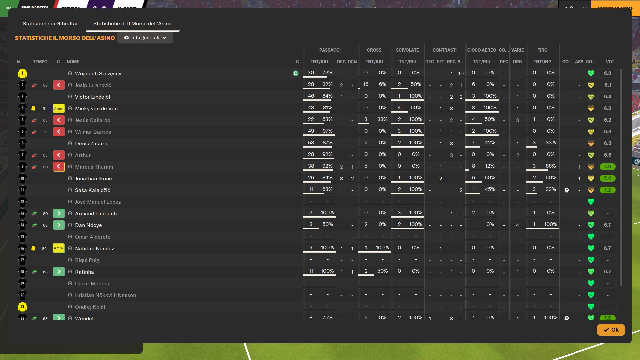
Task: Click the captain badge beside Wojciech Szczęsny
Action: (295, 73)
